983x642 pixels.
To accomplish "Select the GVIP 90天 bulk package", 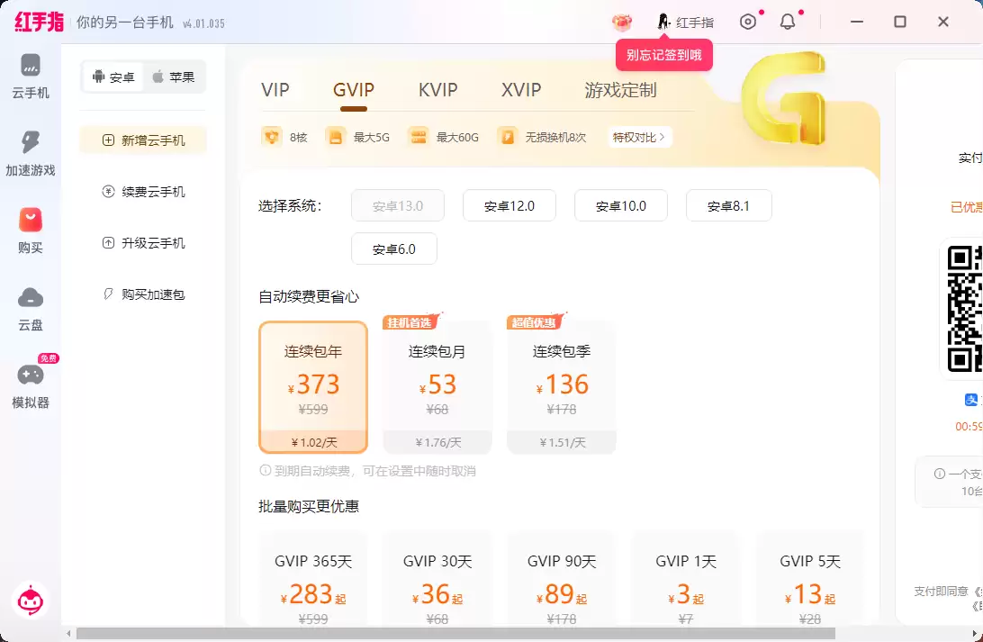I will [x=561, y=578].
